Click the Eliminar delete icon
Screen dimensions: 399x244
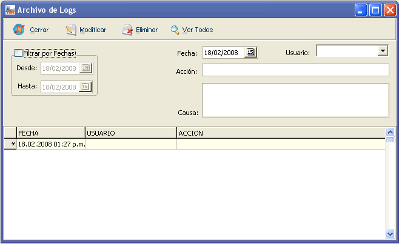click(x=127, y=30)
